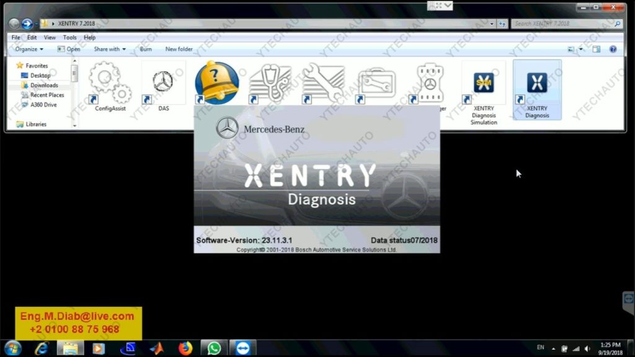Open WhatsApp from the taskbar
The image size is (635, 357).
(214, 348)
